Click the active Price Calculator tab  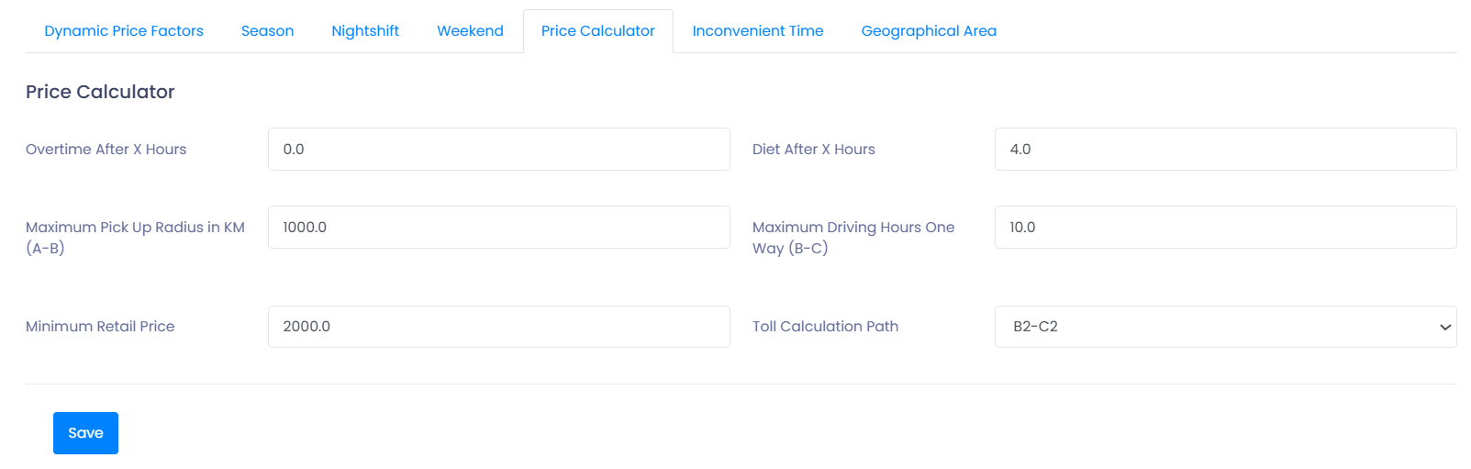[x=597, y=31]
